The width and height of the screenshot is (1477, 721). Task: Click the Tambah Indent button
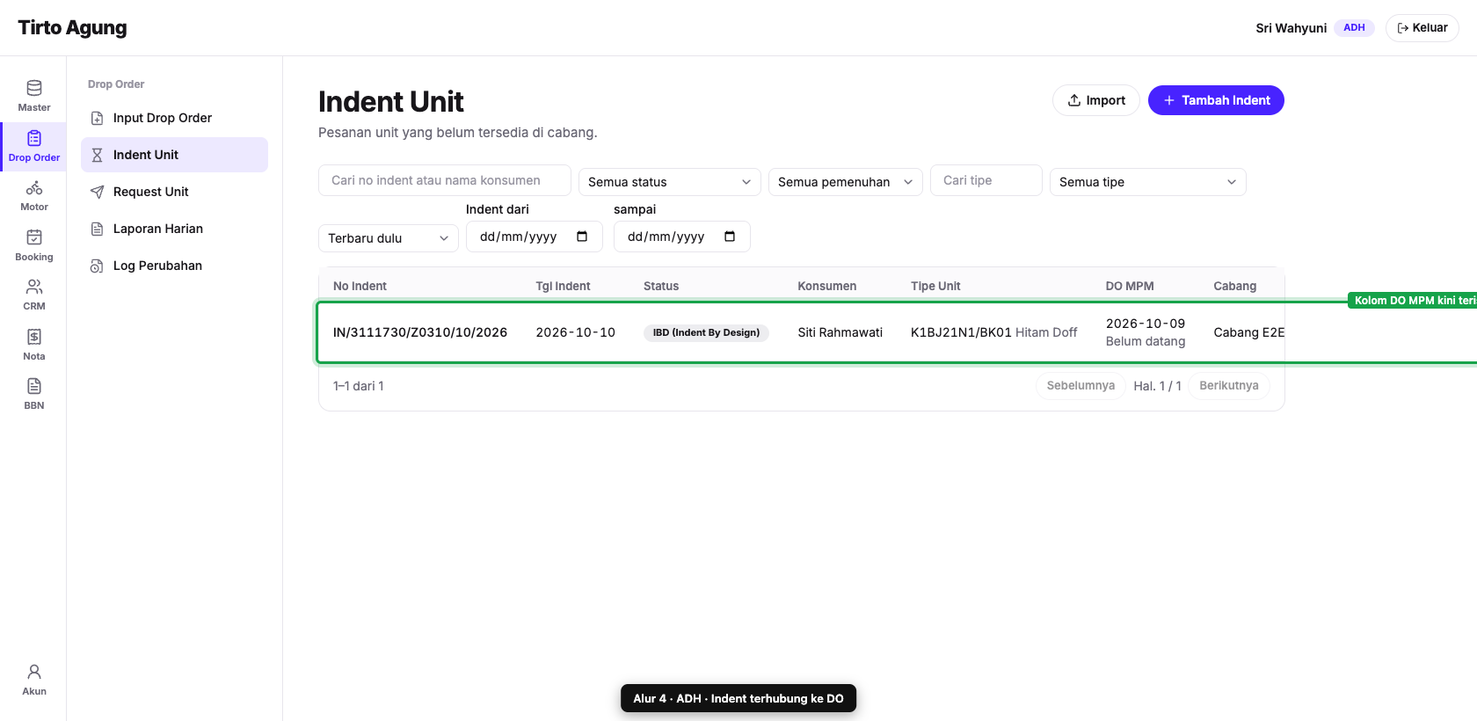coord(1216,100)
